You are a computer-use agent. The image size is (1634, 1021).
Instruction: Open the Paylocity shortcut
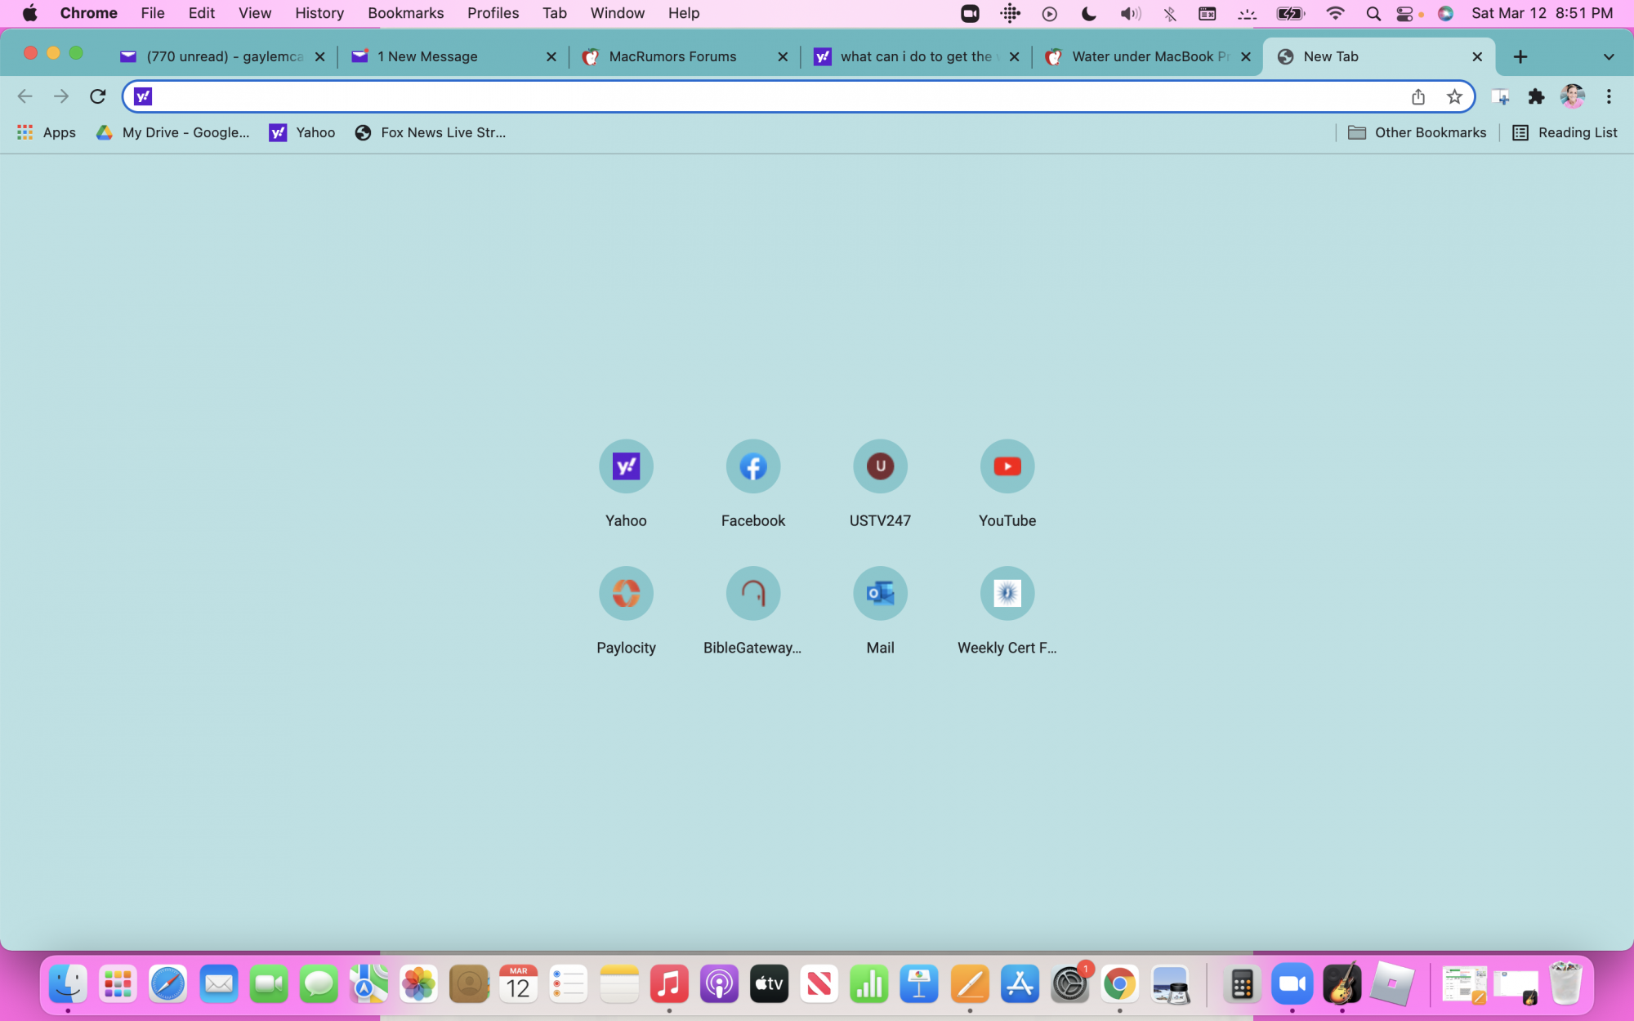click(x=626, y=594)
